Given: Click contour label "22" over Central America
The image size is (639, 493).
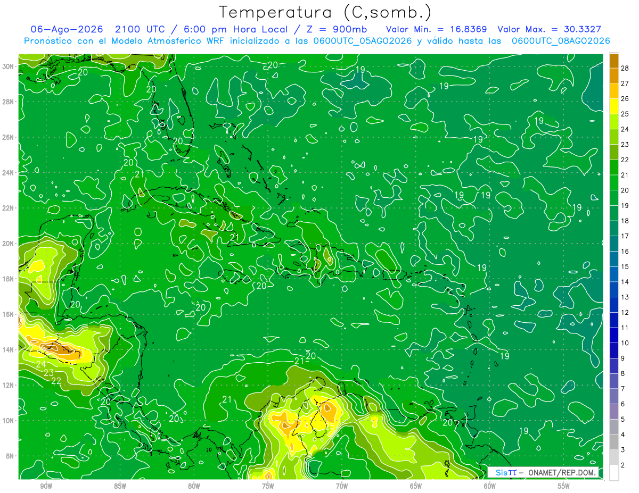Looking at the screenshot, I should pyautogui.click(x=56, y=381).
